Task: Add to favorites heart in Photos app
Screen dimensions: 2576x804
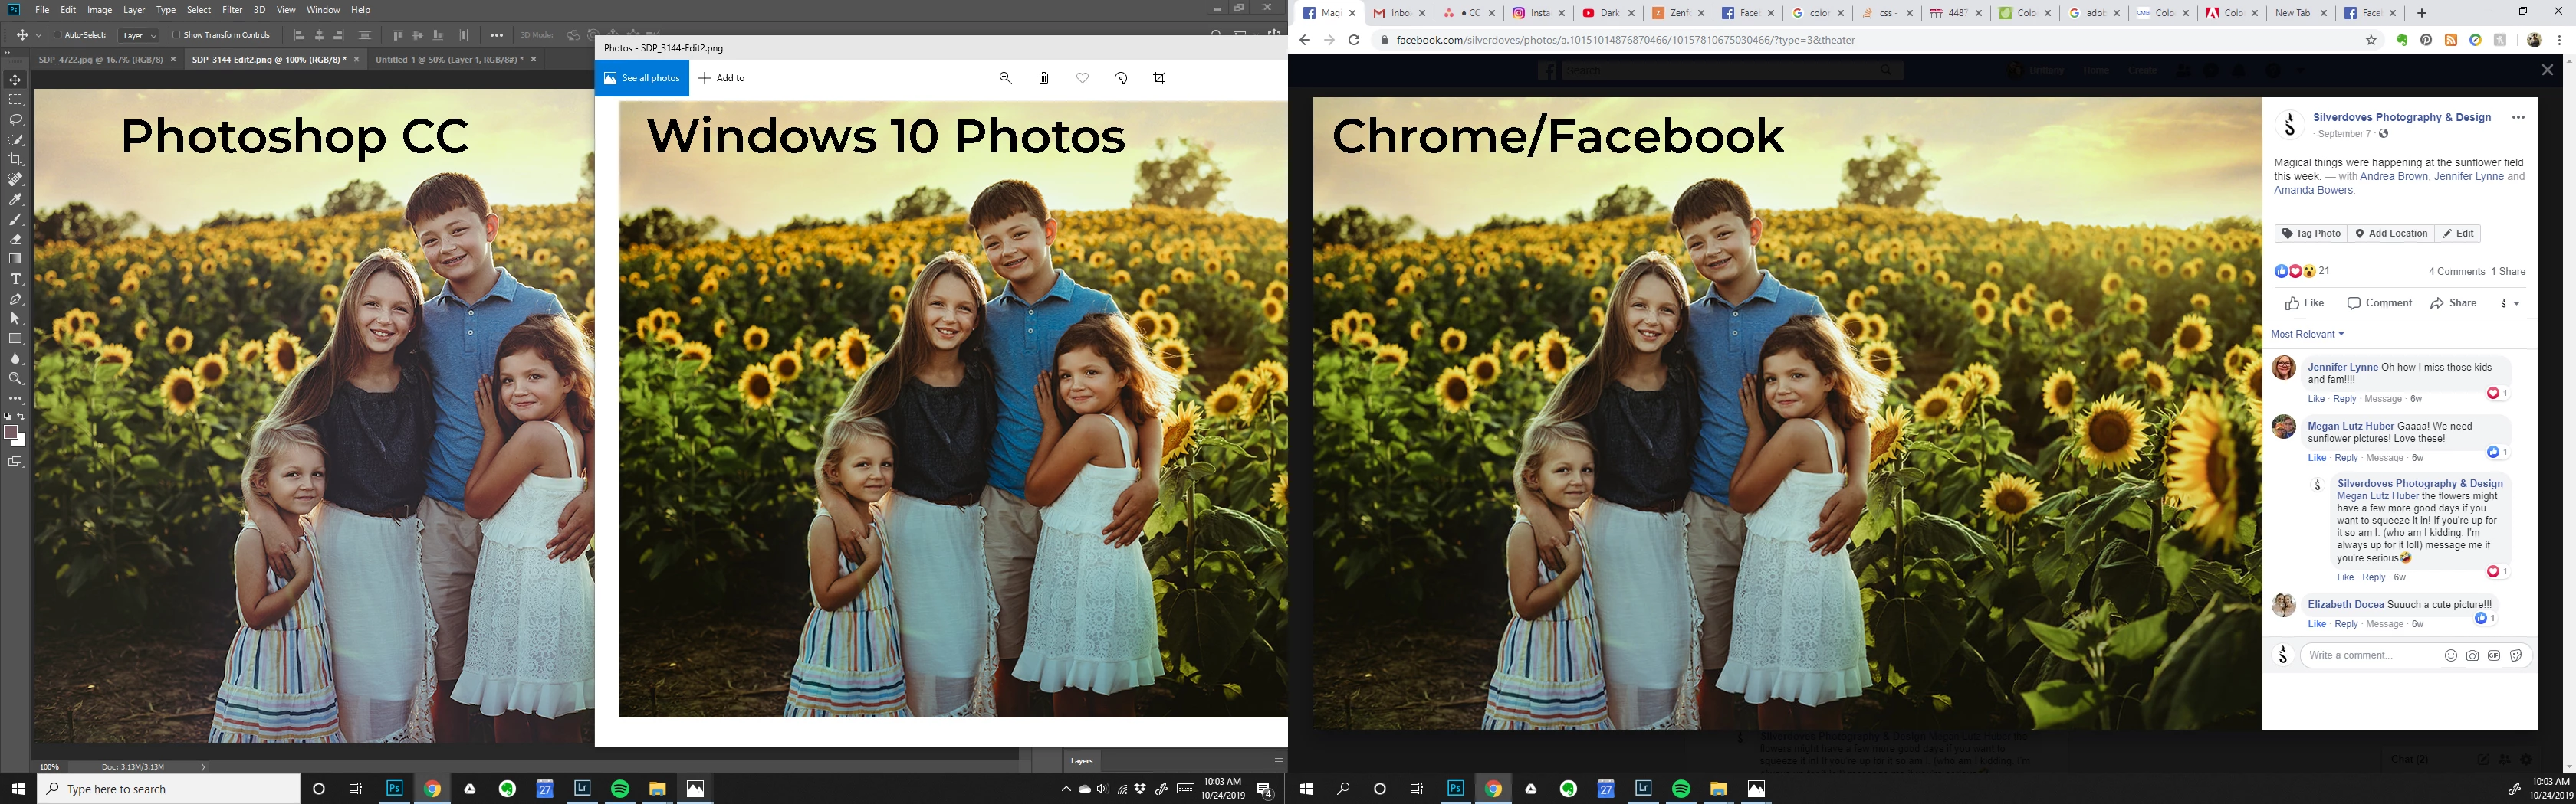Action: pos(1082,78)
